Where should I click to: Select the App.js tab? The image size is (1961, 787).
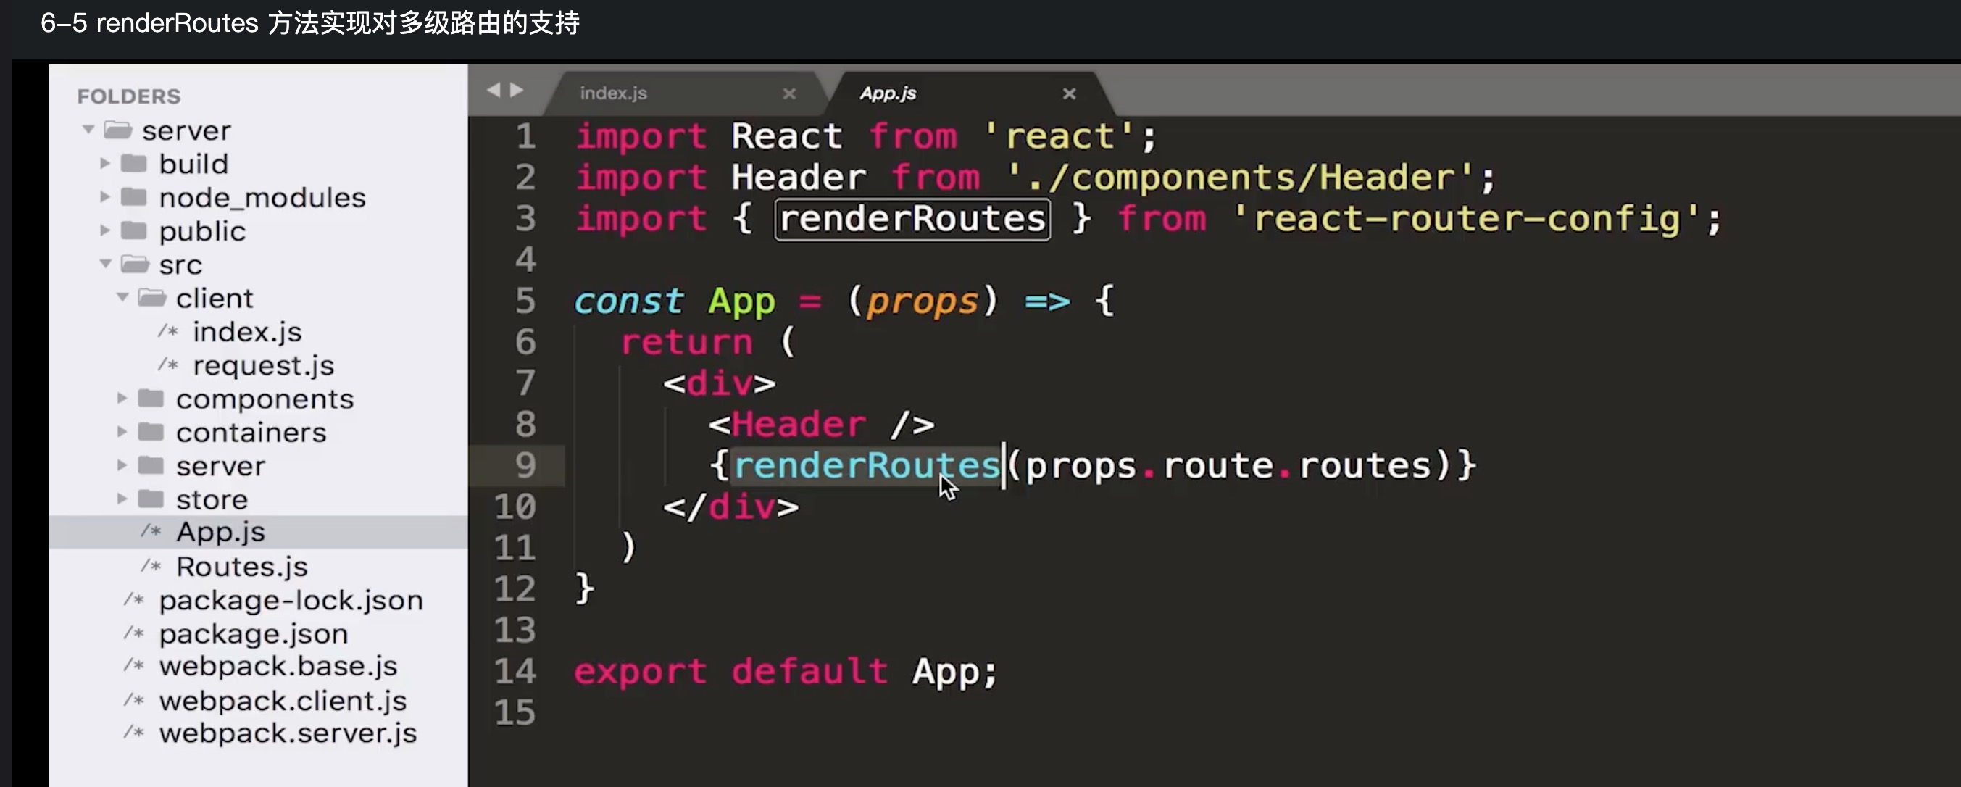coord(888,93)
